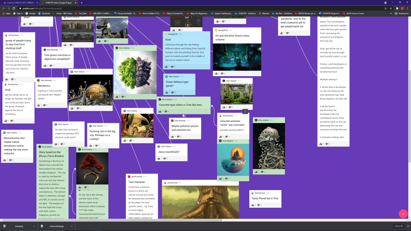Open the three-dot menu on the overgrown ruins post
Viewport: 411px width, 231px height.
coord(245,111)
